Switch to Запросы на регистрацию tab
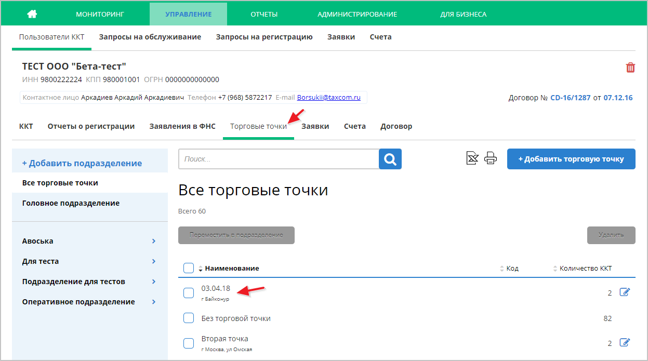This screenshot has width=648, height=361. tap(264, 37)
